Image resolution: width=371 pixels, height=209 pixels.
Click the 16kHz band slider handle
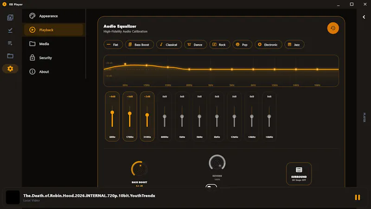pyautogui.click(x=269, y=116)
